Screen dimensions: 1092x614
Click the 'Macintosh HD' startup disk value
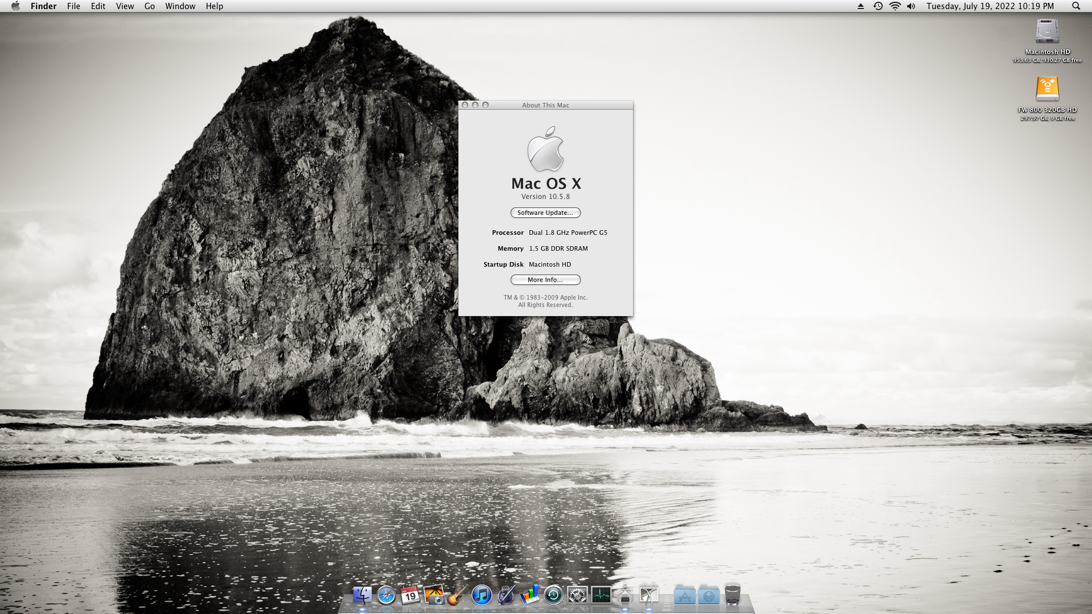point(550,264)
